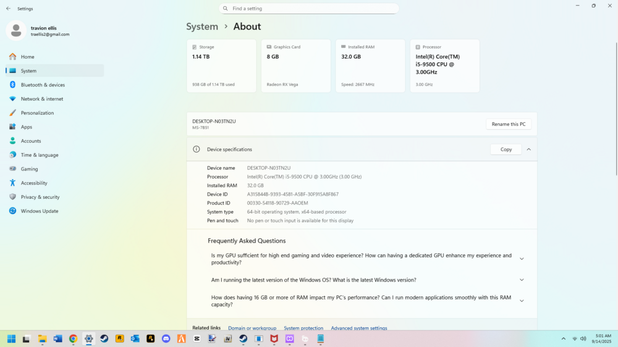Open the Domain or workgroup link
618x347 pixels.
(x=252, y=328)
